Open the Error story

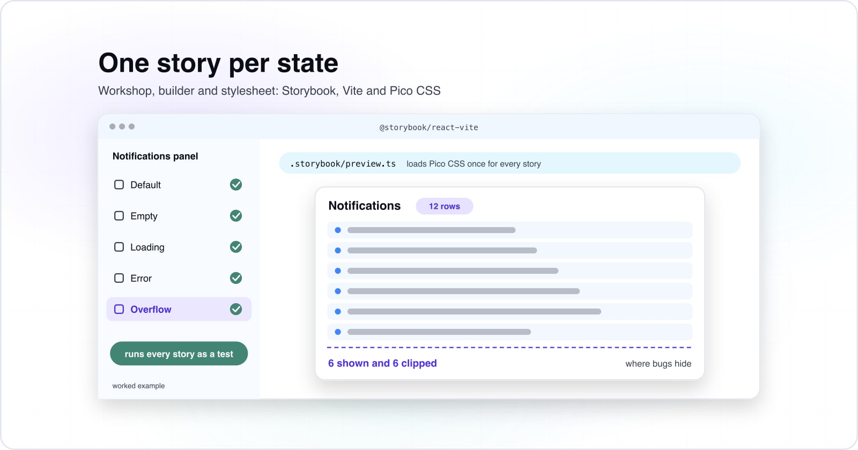click(141, 278)
